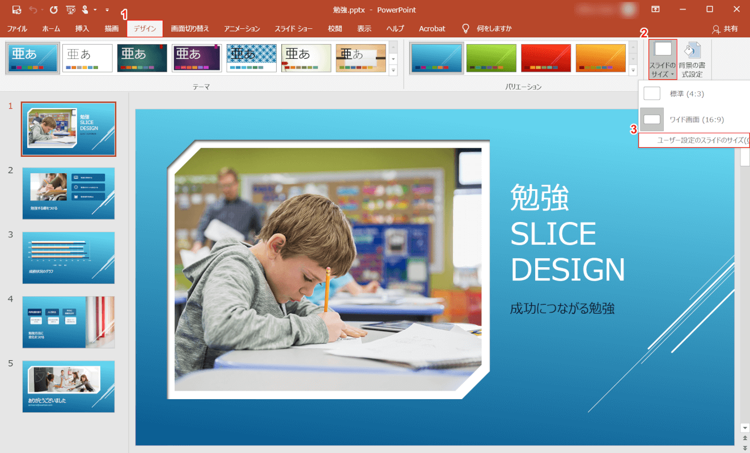Click 背景の書式設定 button
750x453 pixels.
point(692,59)
